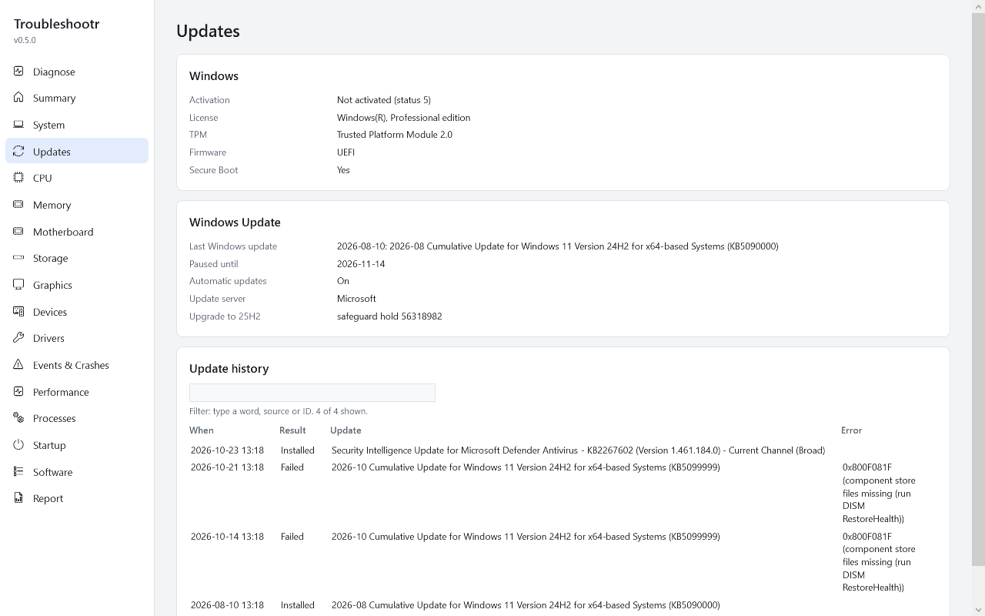The height and width of the screenshot is (616, 985).
Task: Click the Events & Crashes warning icon
Action: pos(18,365)
